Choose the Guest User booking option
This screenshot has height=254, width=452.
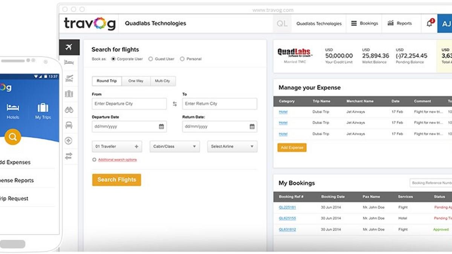(x=151, y=59)
